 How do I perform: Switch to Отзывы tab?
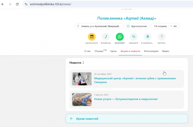101,51
